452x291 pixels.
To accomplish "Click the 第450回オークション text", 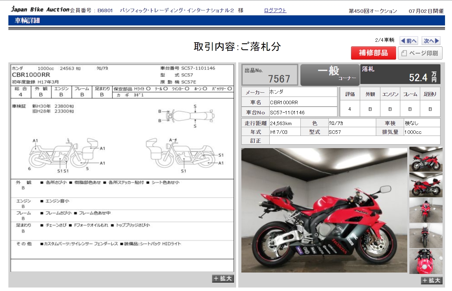I will tap(373, 11).
